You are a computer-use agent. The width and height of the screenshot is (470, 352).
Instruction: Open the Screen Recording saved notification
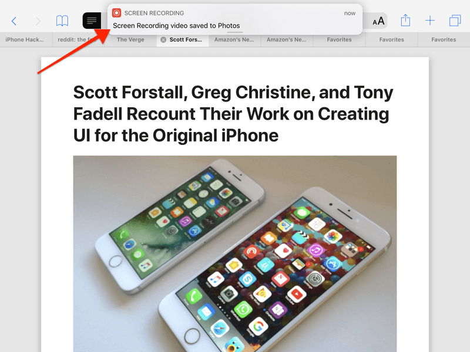[x=234, y=19]
